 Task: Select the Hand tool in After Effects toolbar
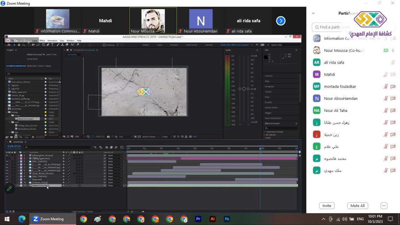pyautogui.click(x=18, y=45)
